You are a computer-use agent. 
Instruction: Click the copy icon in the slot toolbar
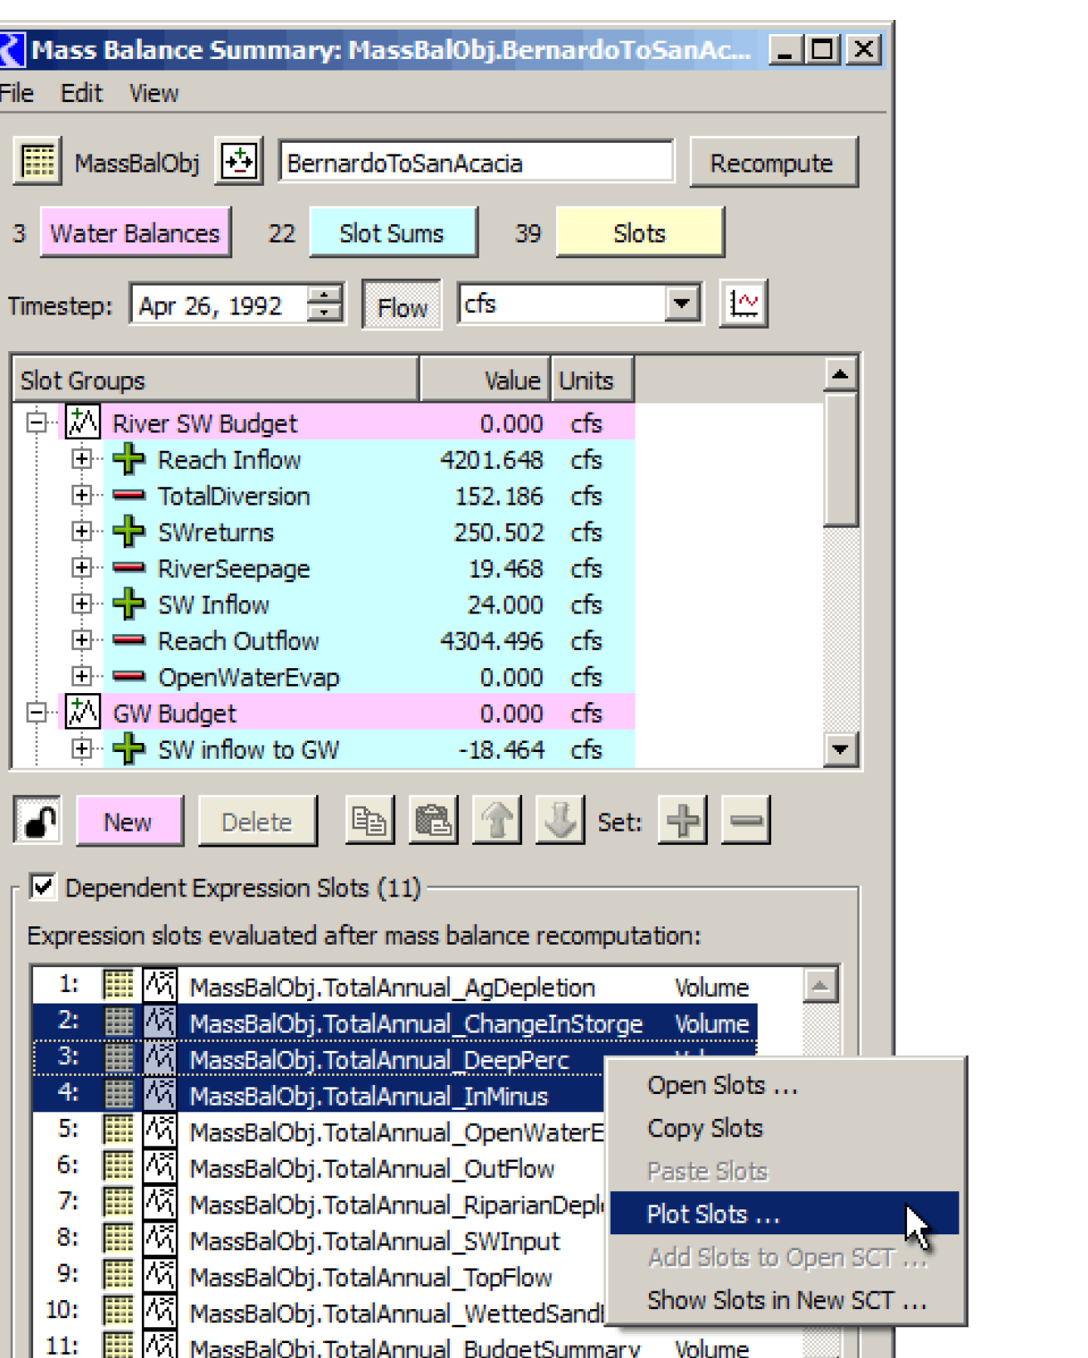point(369,822)
